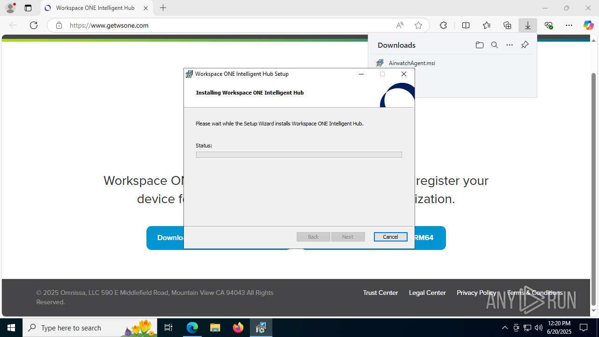Screen dimensions: 599x337
Task: Open a new browser tab
Action: tap(163, 8)
